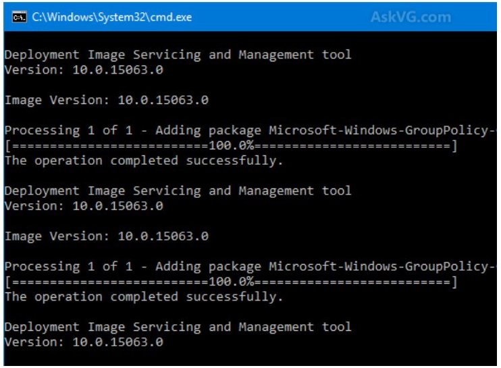Click Microsoft-Windows-GroupPolicy in the second Processing line

pyautogui.click(x=382, y=266)
